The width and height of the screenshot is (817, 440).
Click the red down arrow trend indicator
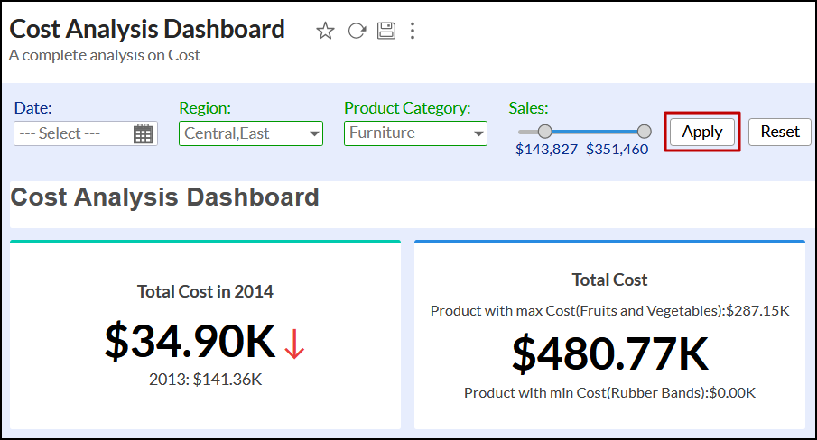[x=294, y=344]
